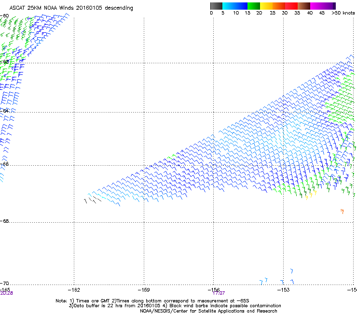Image resolution: width=357 pixels, height=314 pixels.
Task: Click the yellow 20-25 knots legend segment
Action: point(266,6)
